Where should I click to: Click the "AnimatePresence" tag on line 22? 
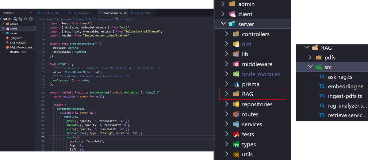point(71,109)
